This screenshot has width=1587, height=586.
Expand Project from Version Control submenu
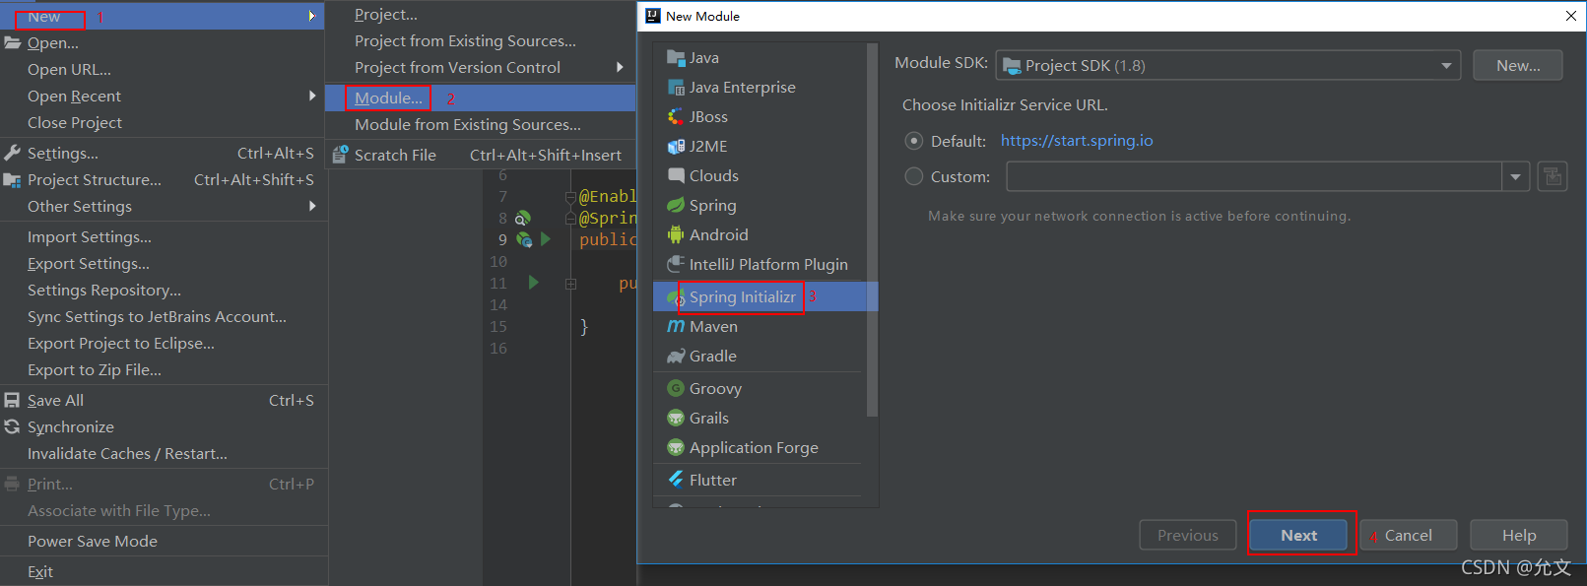tap(620, 67)
